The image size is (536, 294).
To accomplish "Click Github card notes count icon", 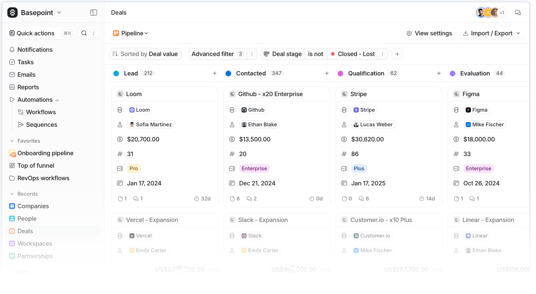I will (x=232, y=199).
